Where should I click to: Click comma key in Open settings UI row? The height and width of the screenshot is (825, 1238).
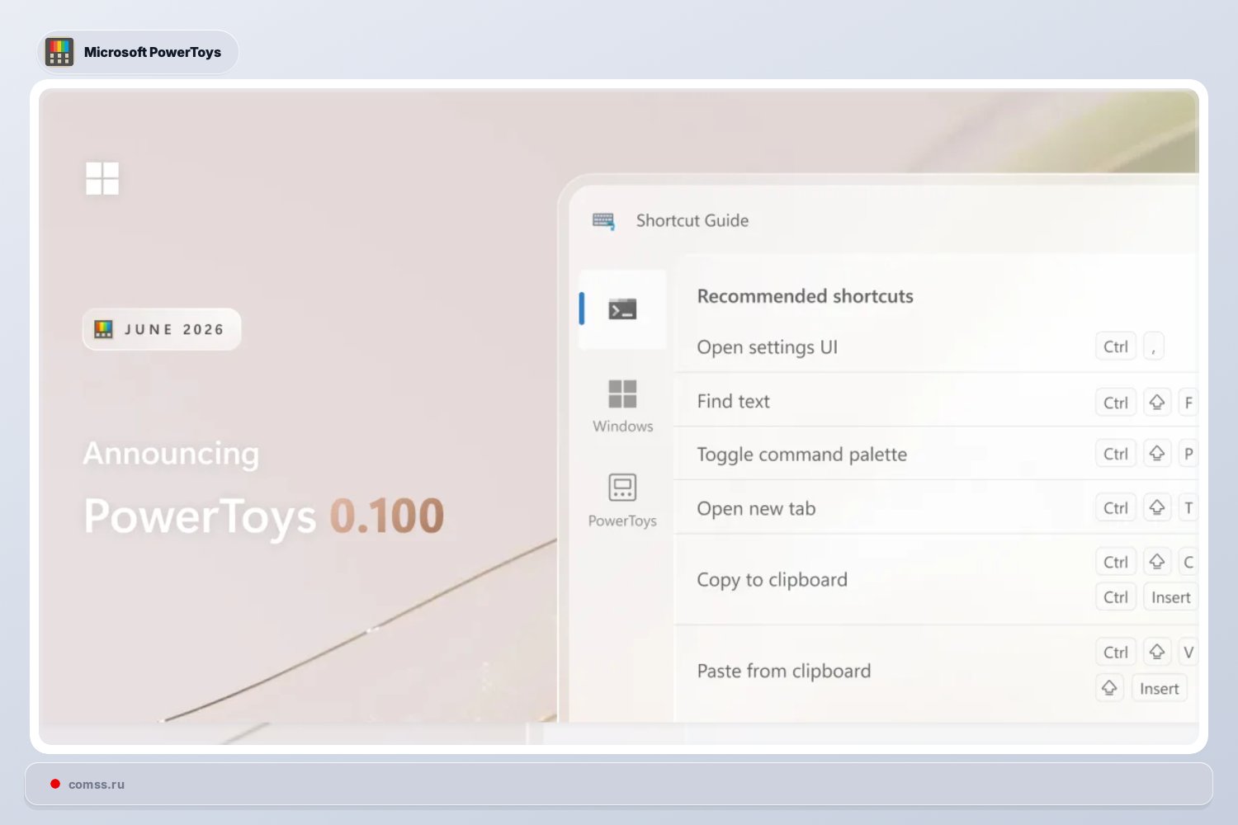click(x=1154, y=346)
